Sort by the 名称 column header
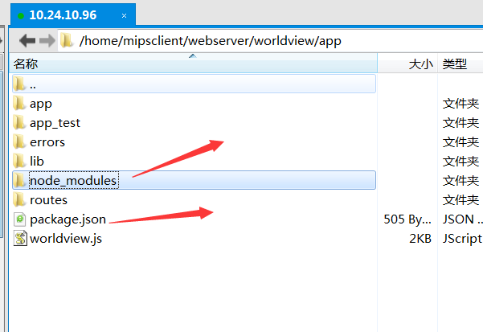Viewport: 483px width, 332px height. (x=194, y=64)
